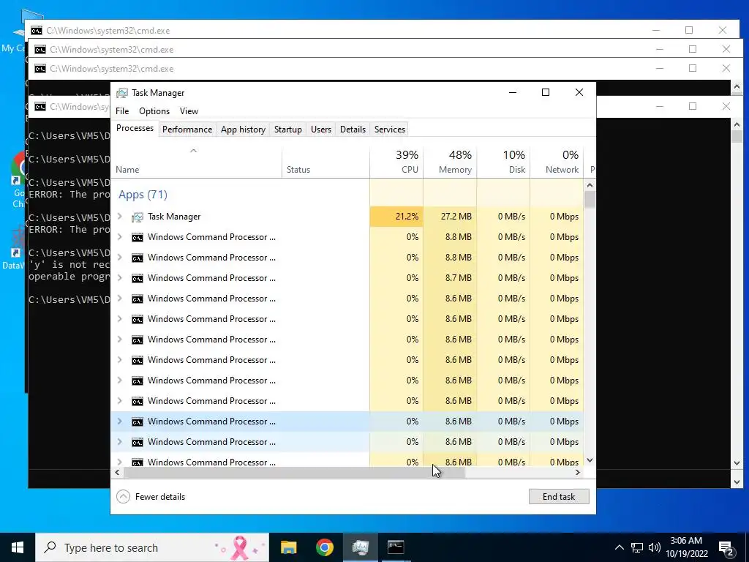Open the network status tray icon
The width and height of the screenshot is (749, 562).
637,547
